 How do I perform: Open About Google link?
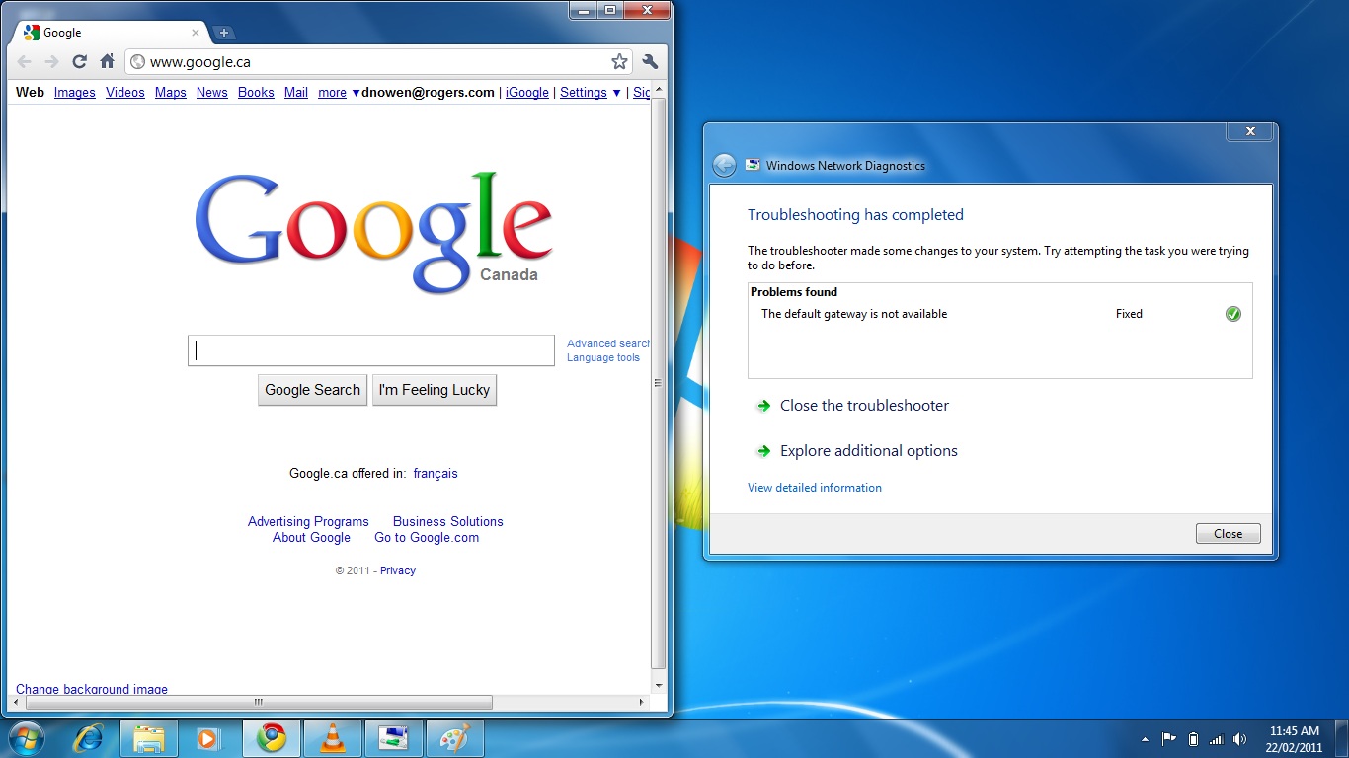(311, 537)
